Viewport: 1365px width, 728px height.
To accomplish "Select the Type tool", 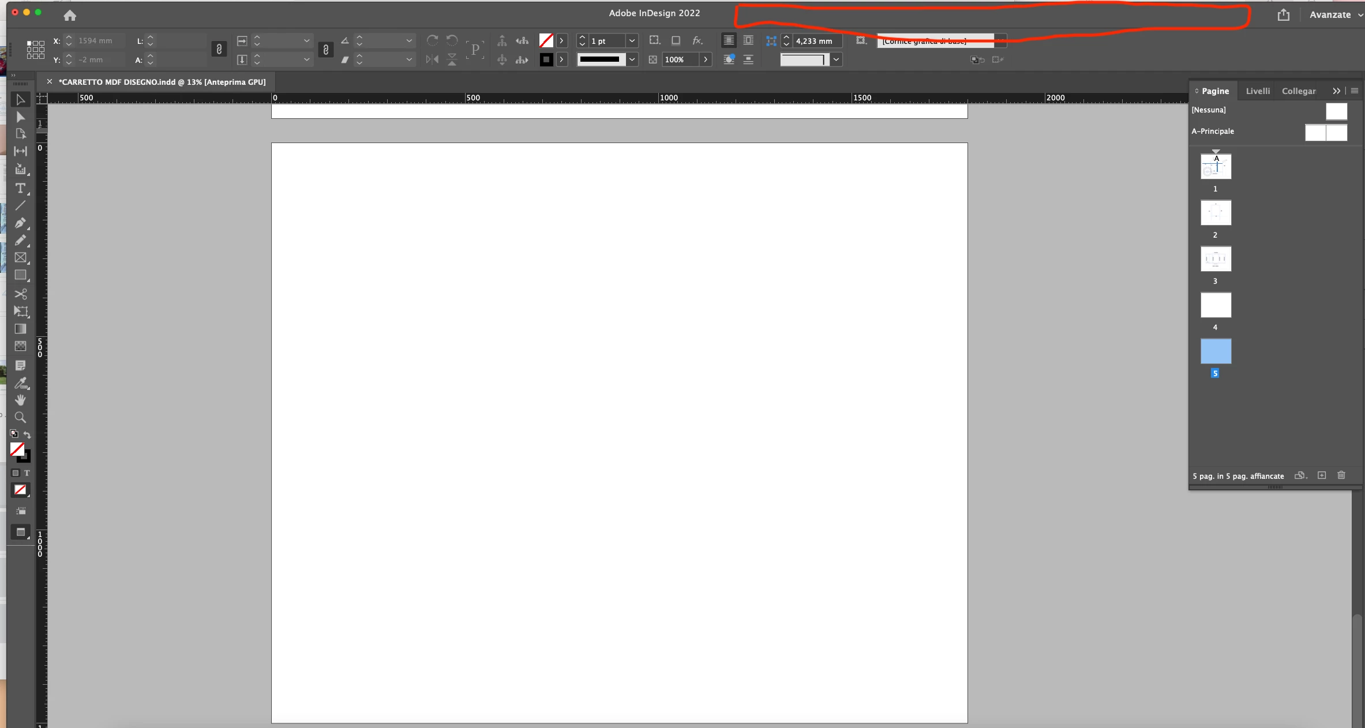I will pyautogui.click(x=20, y=189).
